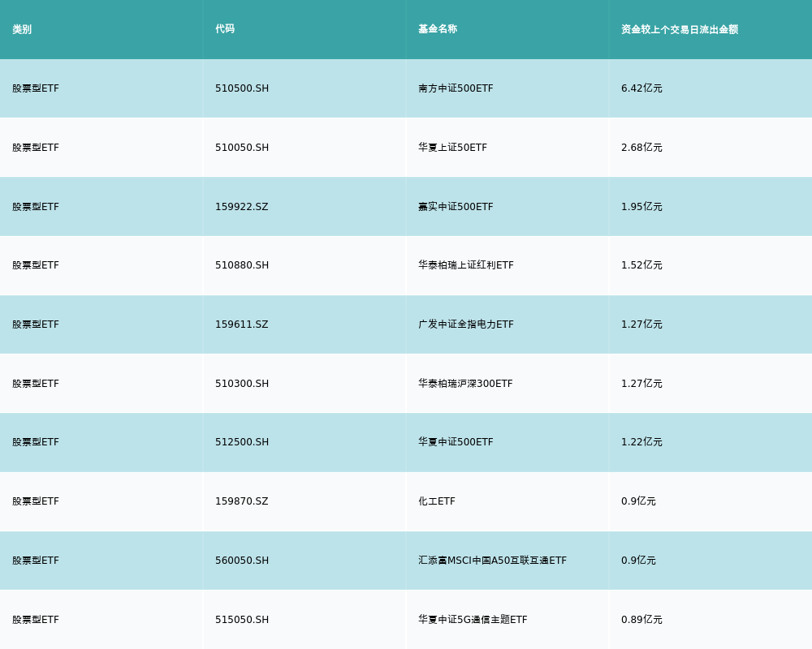Viewport: 812px width, 649px height.
Task: Select code 515050.SH
Action: (x=242, y=620)
